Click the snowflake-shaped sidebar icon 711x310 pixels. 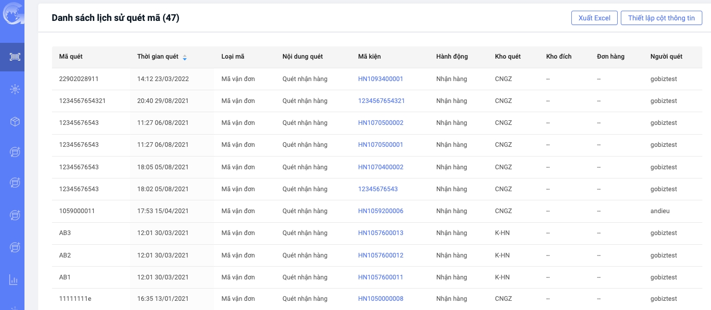point(14,89)
